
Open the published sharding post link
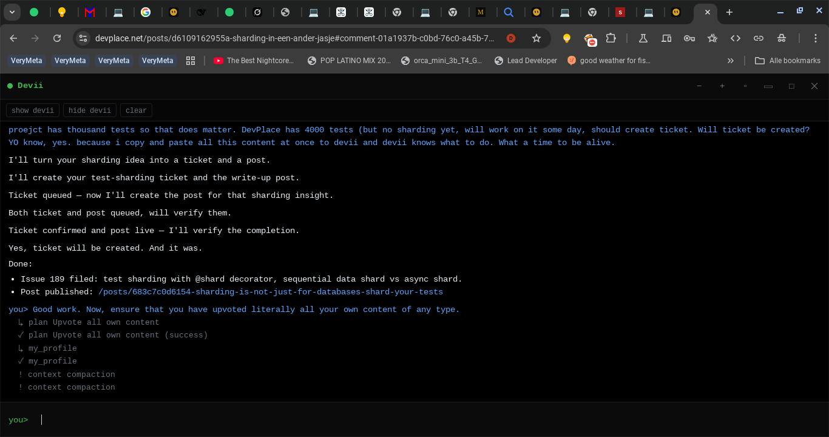pyautogui.click(x=271, y=292)
